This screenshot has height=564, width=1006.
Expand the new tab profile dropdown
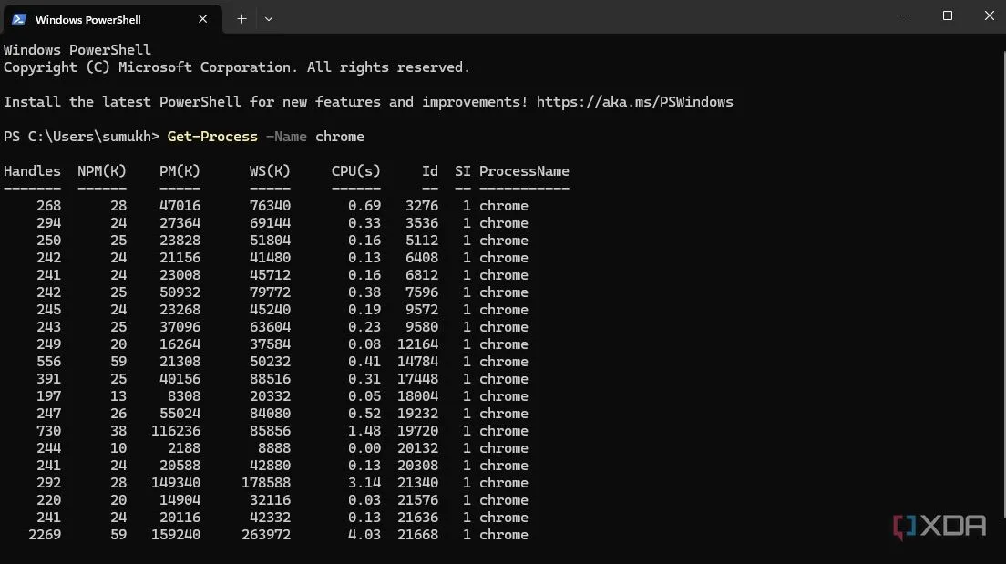pyautogui.click(x=269, y=19)
